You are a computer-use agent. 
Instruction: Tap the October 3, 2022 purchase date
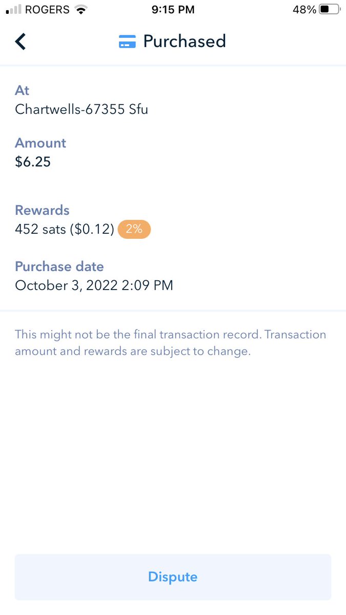tap(94, 285)
